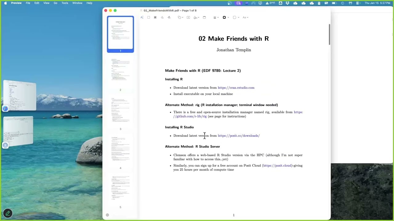Click the battery status icon

pyautogui.click(x=334, y=3)
